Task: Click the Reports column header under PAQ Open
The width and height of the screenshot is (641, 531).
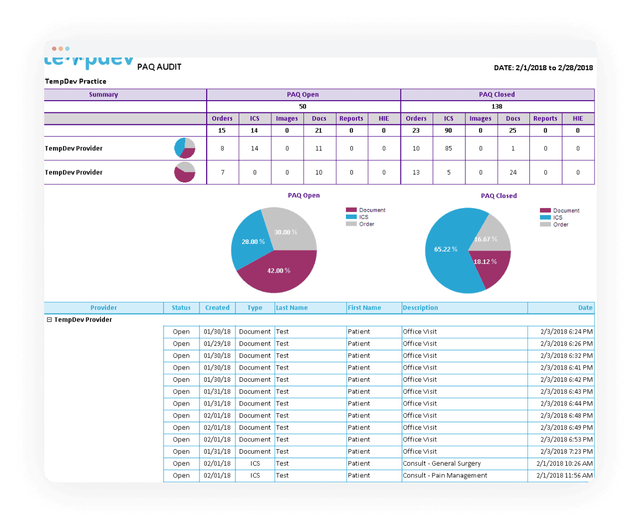Action: click(x=351, y=118)
